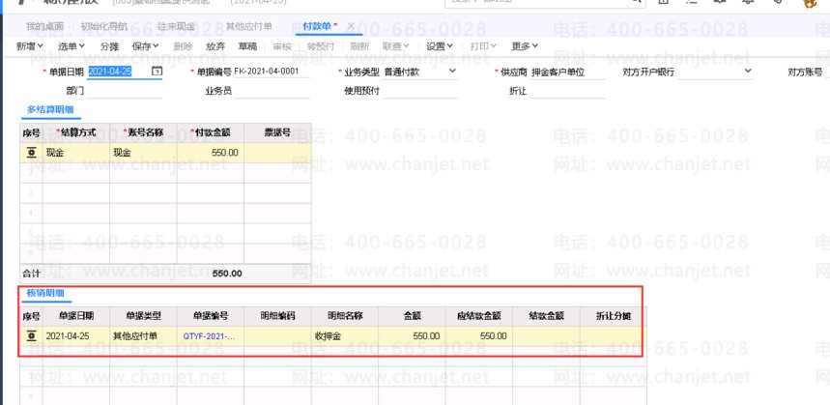Click the 使用预付 input field

point(419,91)
